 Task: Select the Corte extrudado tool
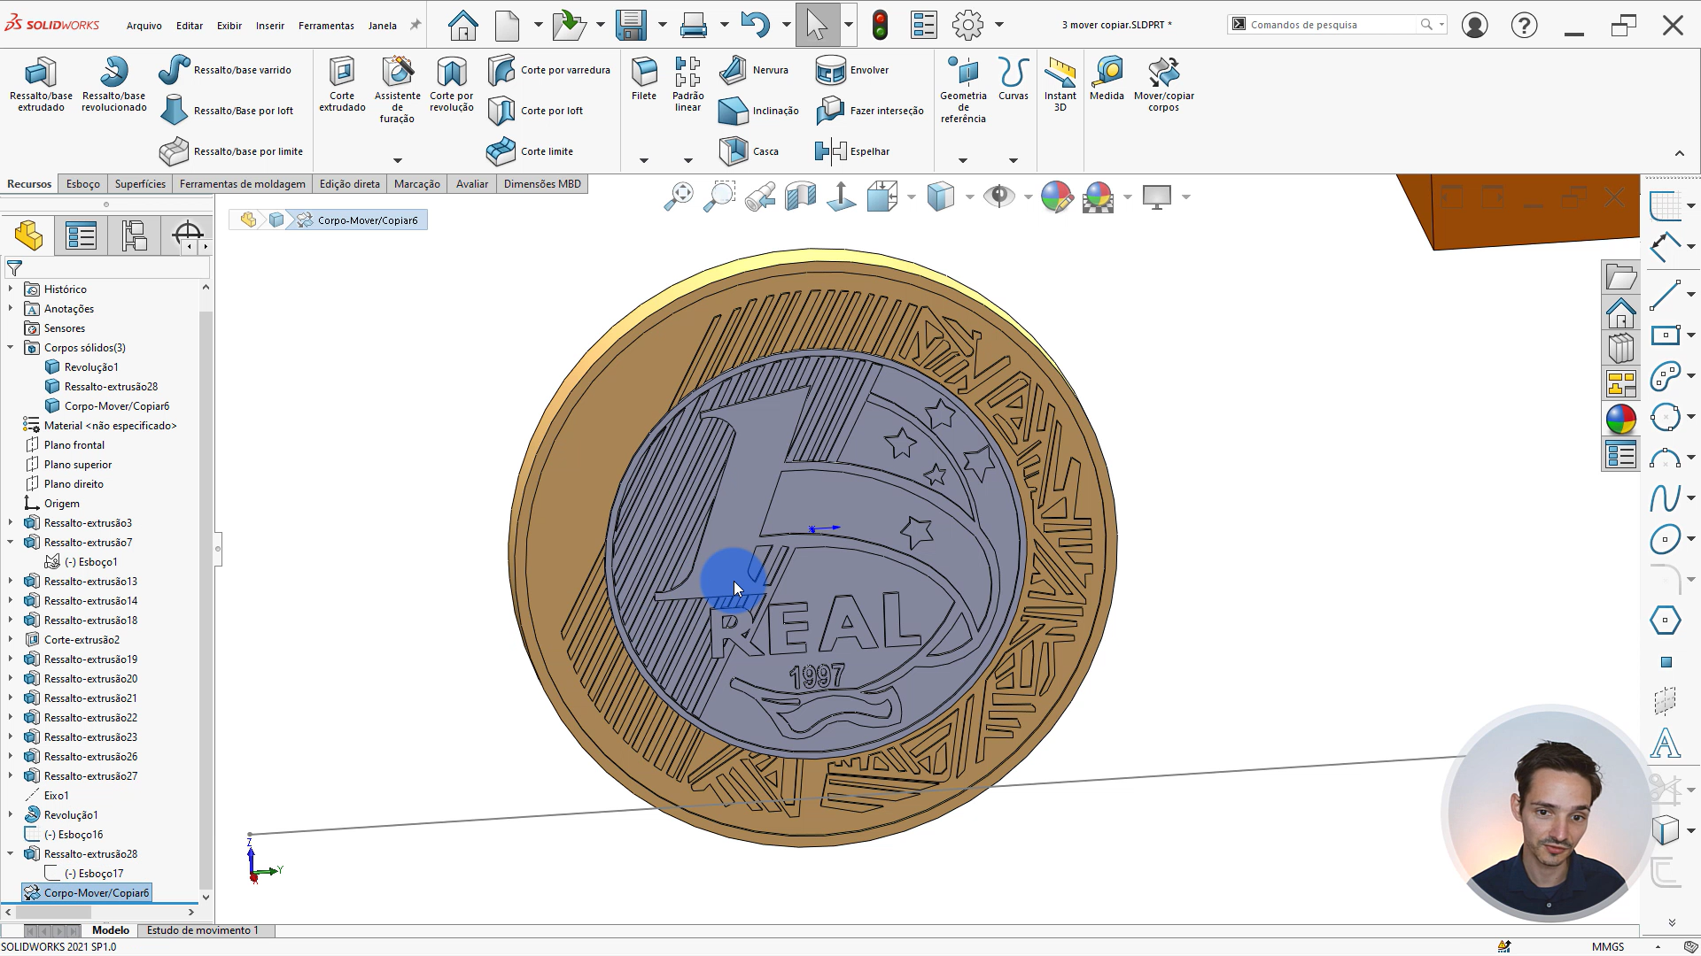[342, 84]
